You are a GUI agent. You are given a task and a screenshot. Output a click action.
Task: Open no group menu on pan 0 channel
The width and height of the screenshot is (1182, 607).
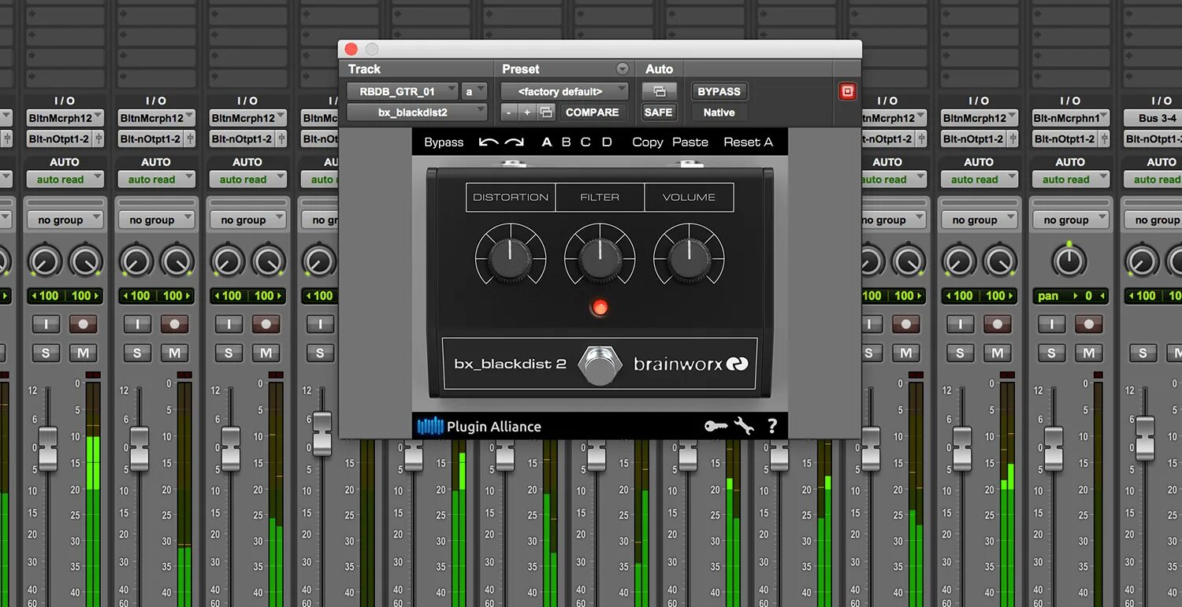[x=1070, y=220]
